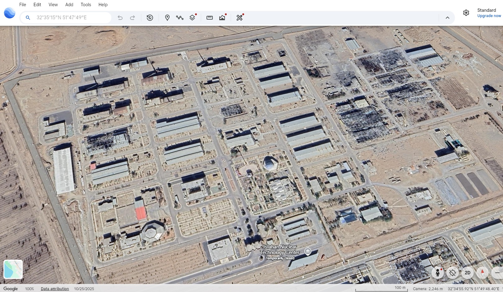Redo the last action
The image size is (503, 292).
point(133,18)
